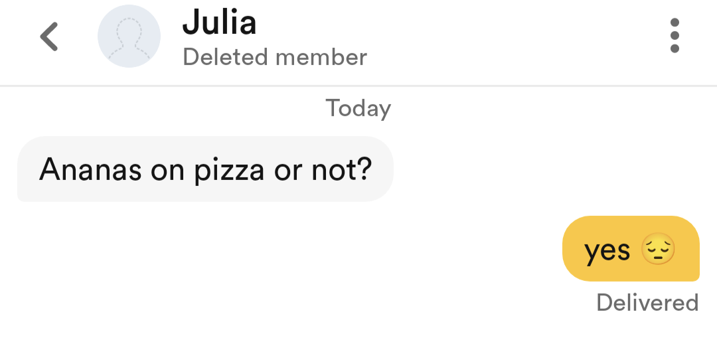
Task: Tap the top dot of the overflow menu
Action: tap(675, 23)
